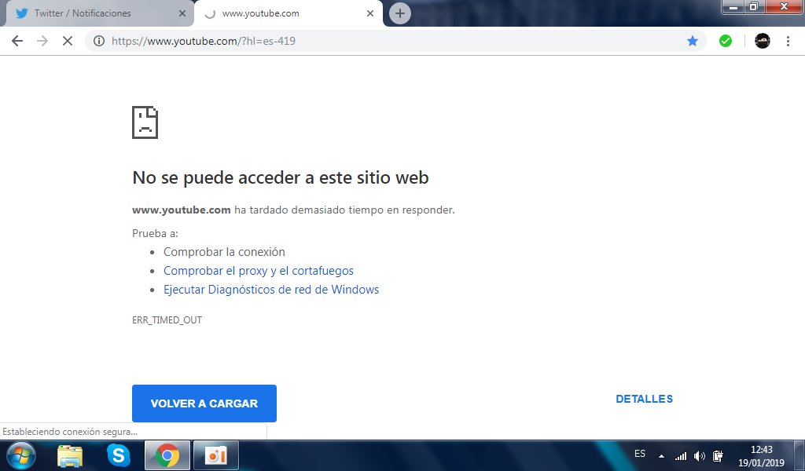The image size is (805, 471).
Task: Click the address bar URL field
Action: 395,41
